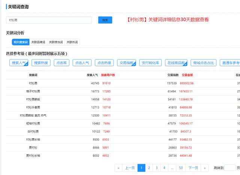Switch to the 关联修饰词 tab

coord(56,42)
